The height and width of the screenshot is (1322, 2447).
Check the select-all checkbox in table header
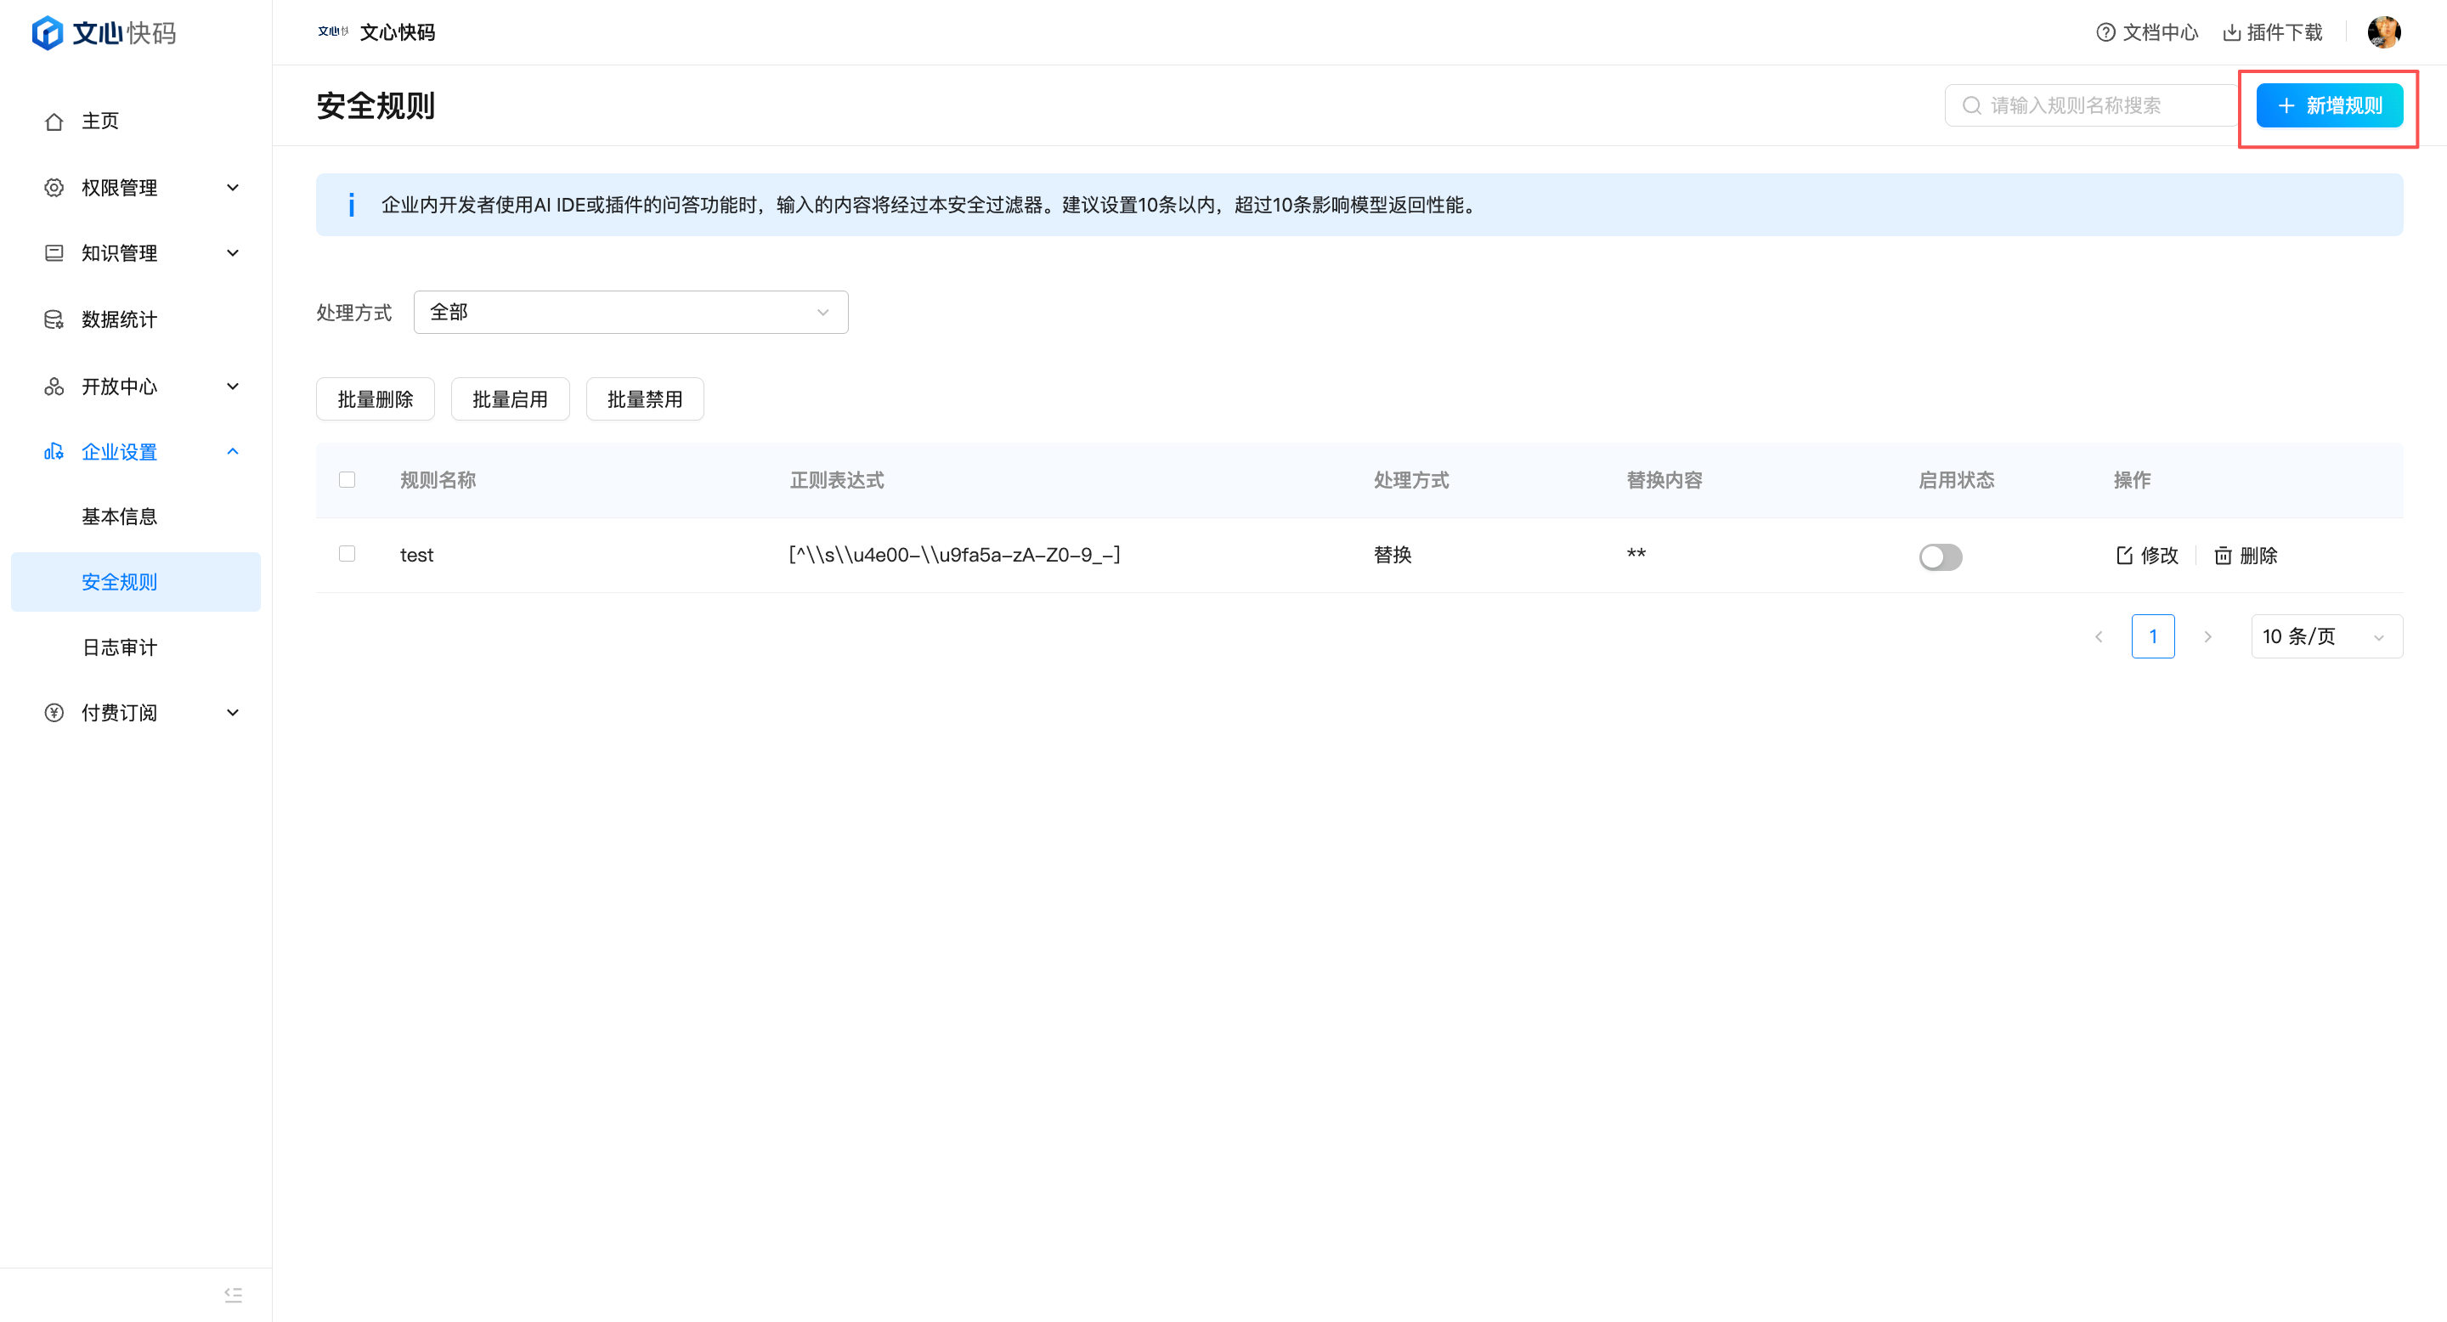347,479
